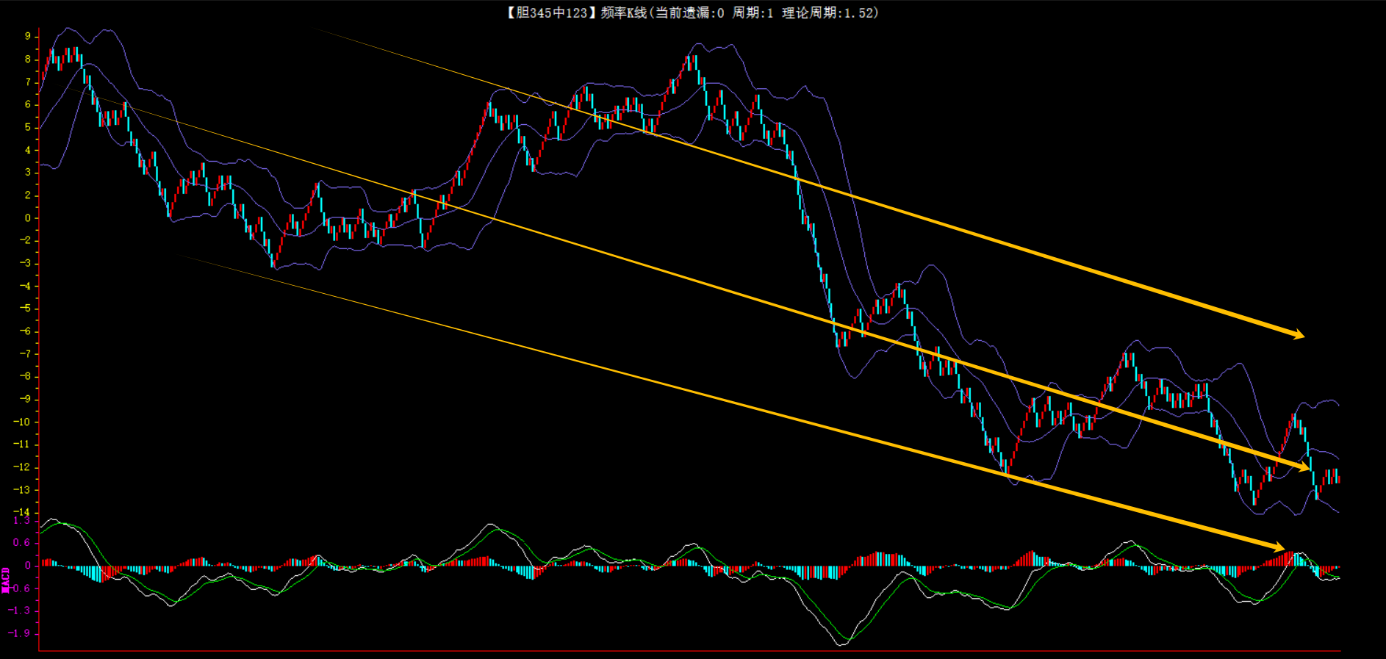Click the magenta MACD indicator label
1386x659 pixels.
pyautogui.click(x=6, y=580)
